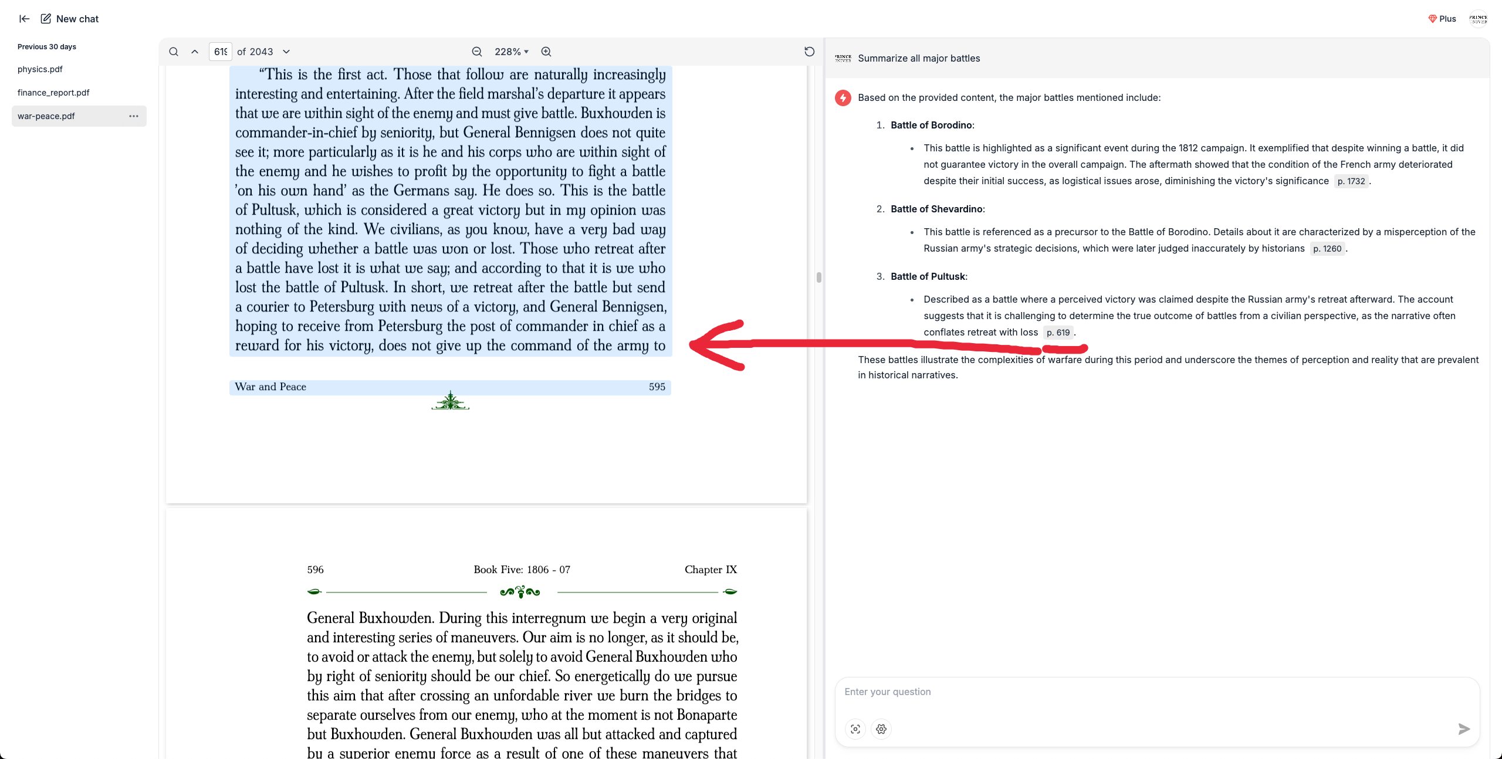1502x759 pixels.
Task: Click inside the Enter your question field
Action: click(x=1115, y=692)
